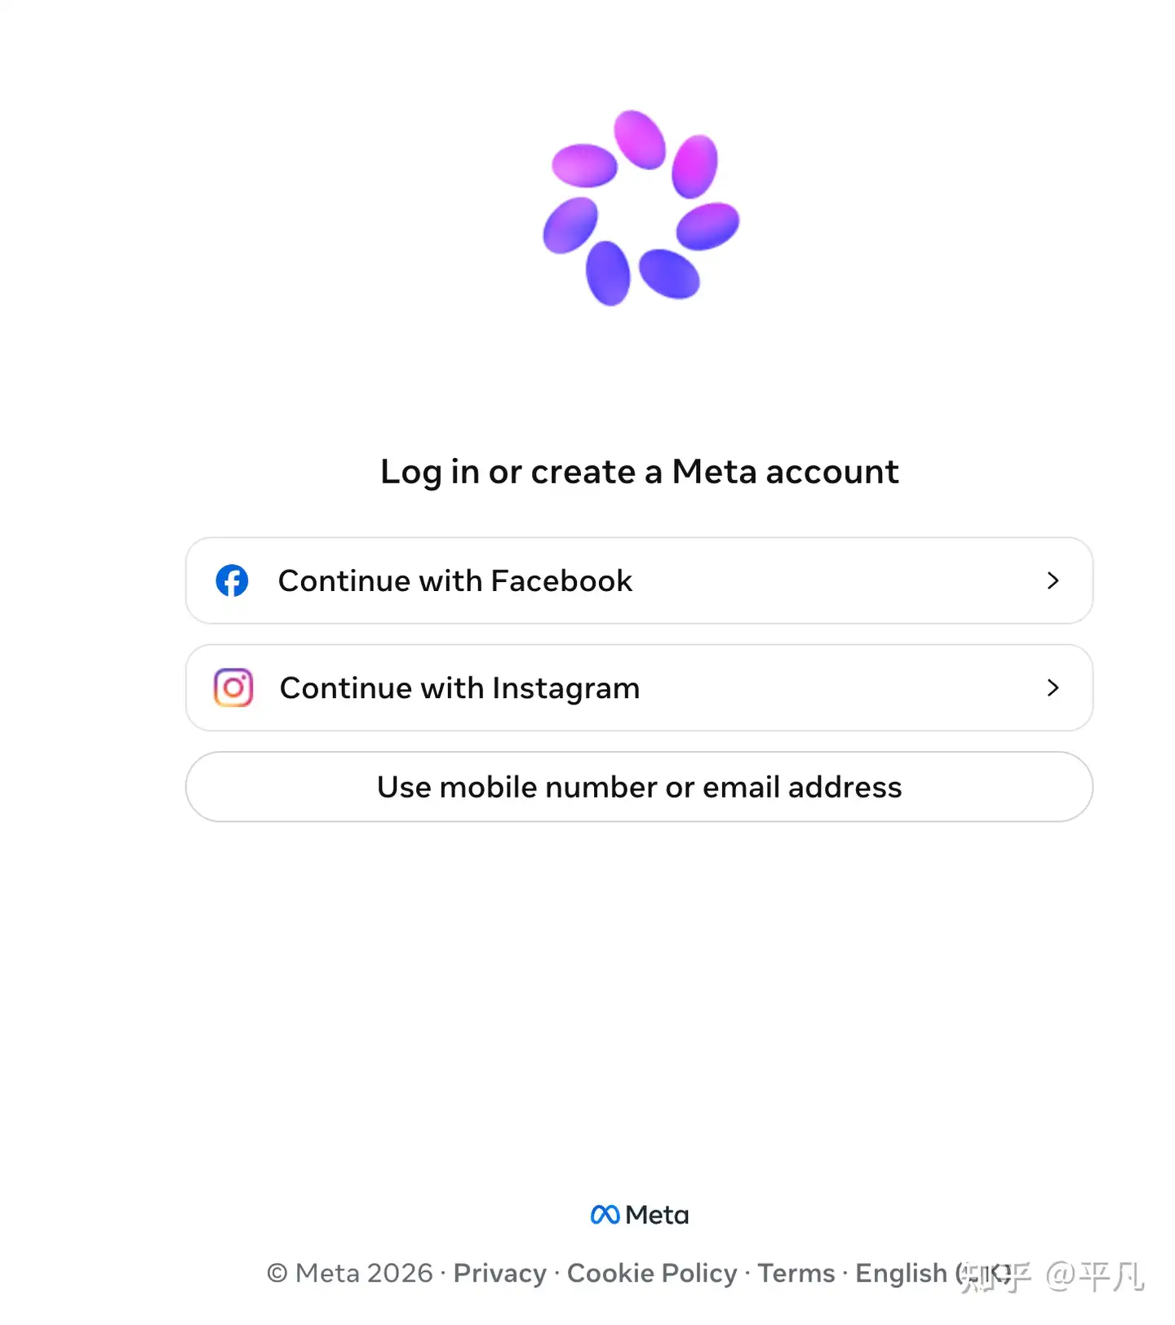Sign in with your Instagram account
The height and width of the screenshot is (1325, 1175).
(x=639, y=687)
